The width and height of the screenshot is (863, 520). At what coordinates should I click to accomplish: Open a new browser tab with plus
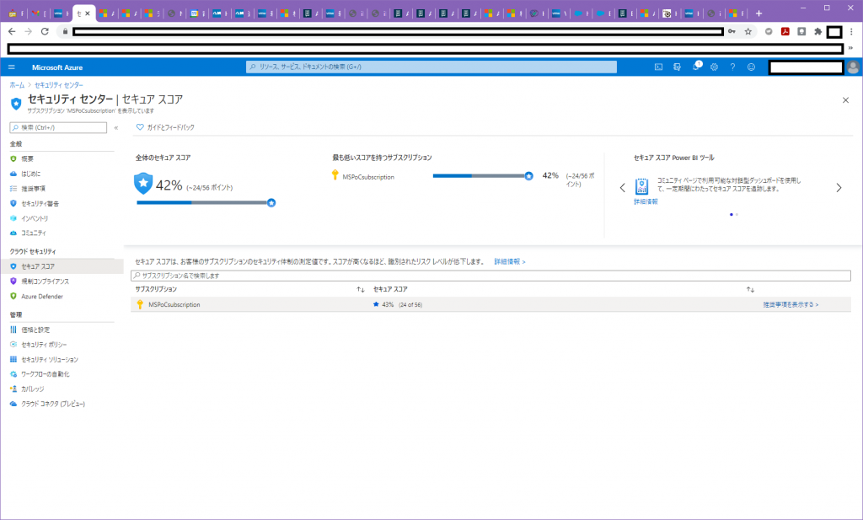758,13
